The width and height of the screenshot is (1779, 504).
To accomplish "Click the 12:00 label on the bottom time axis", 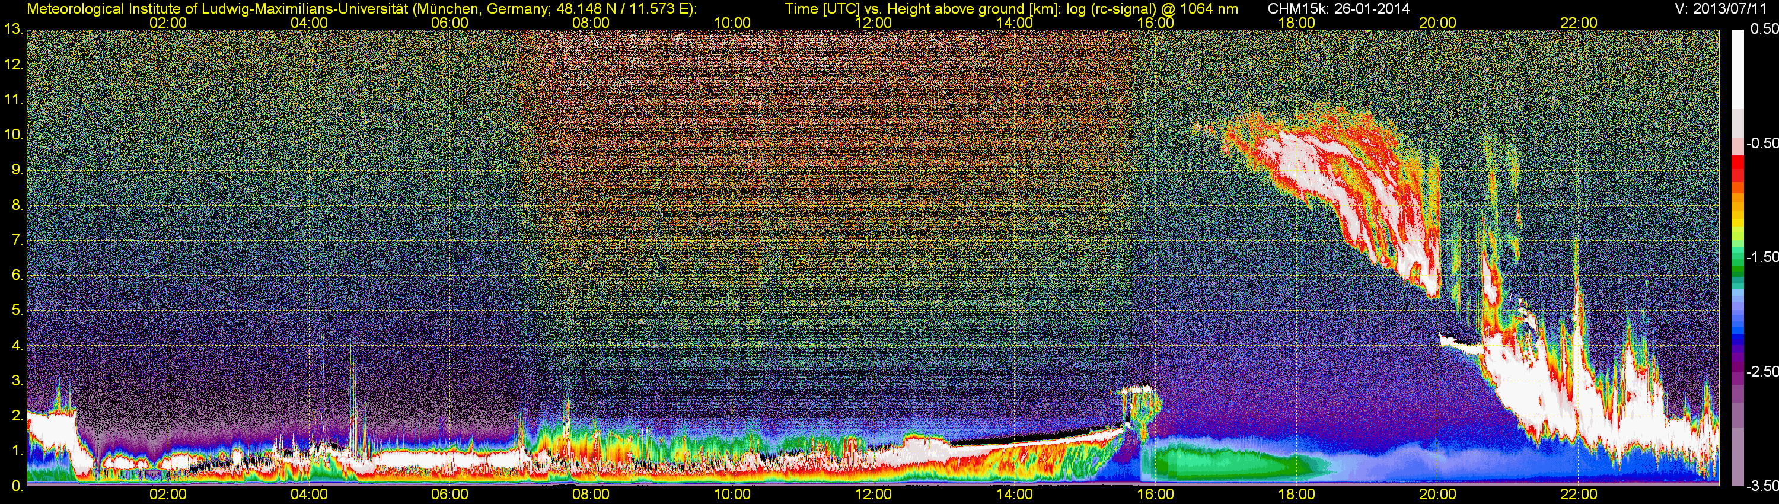I will coord(873,495).
